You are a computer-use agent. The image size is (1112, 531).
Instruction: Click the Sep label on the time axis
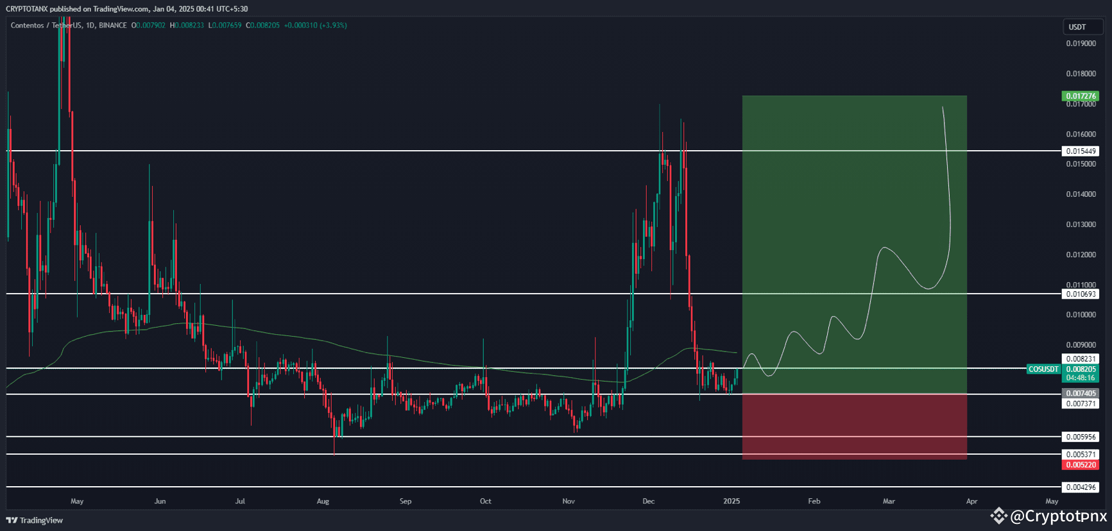point(406,501)
